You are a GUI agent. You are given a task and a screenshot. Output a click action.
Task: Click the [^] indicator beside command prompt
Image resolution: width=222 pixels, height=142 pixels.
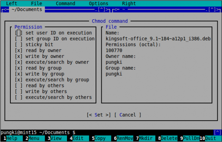(x=217, y=132)
